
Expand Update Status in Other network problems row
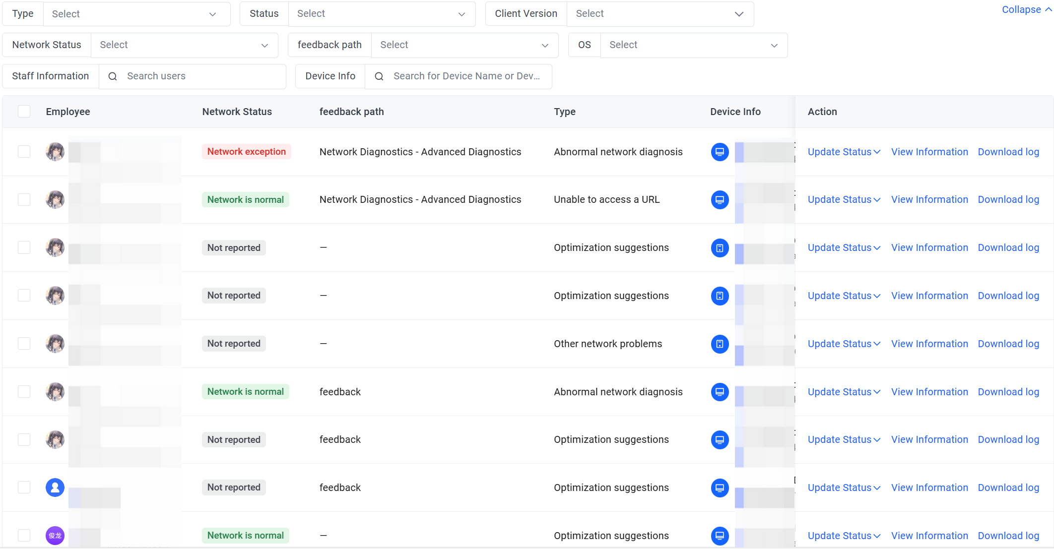[844, 344]
